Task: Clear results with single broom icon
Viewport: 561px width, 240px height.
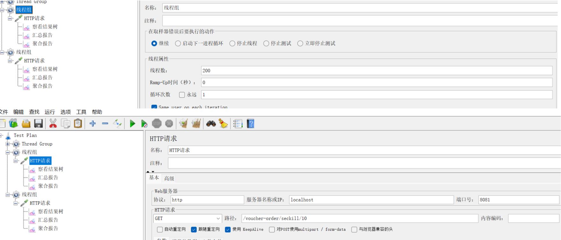Action: (183, 124)
